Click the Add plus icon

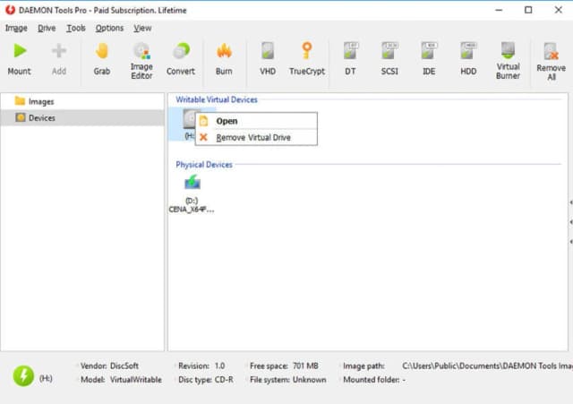pyautogui.click(x=59, y=50)
